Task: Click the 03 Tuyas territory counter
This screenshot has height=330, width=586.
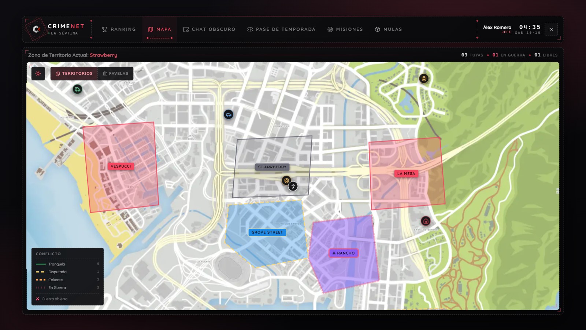Action: click(472, 55)
